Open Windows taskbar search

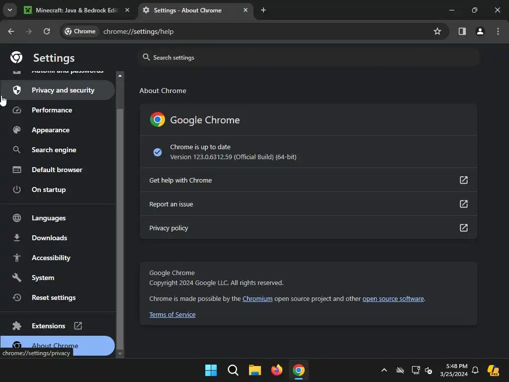(233, 370)
